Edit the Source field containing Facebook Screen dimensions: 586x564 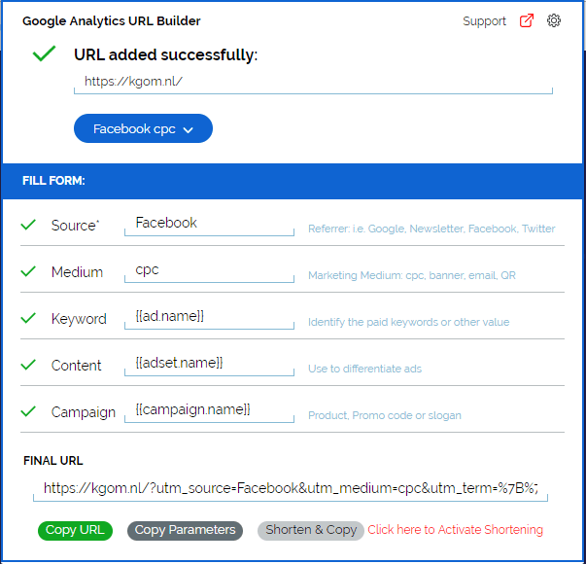209,224
